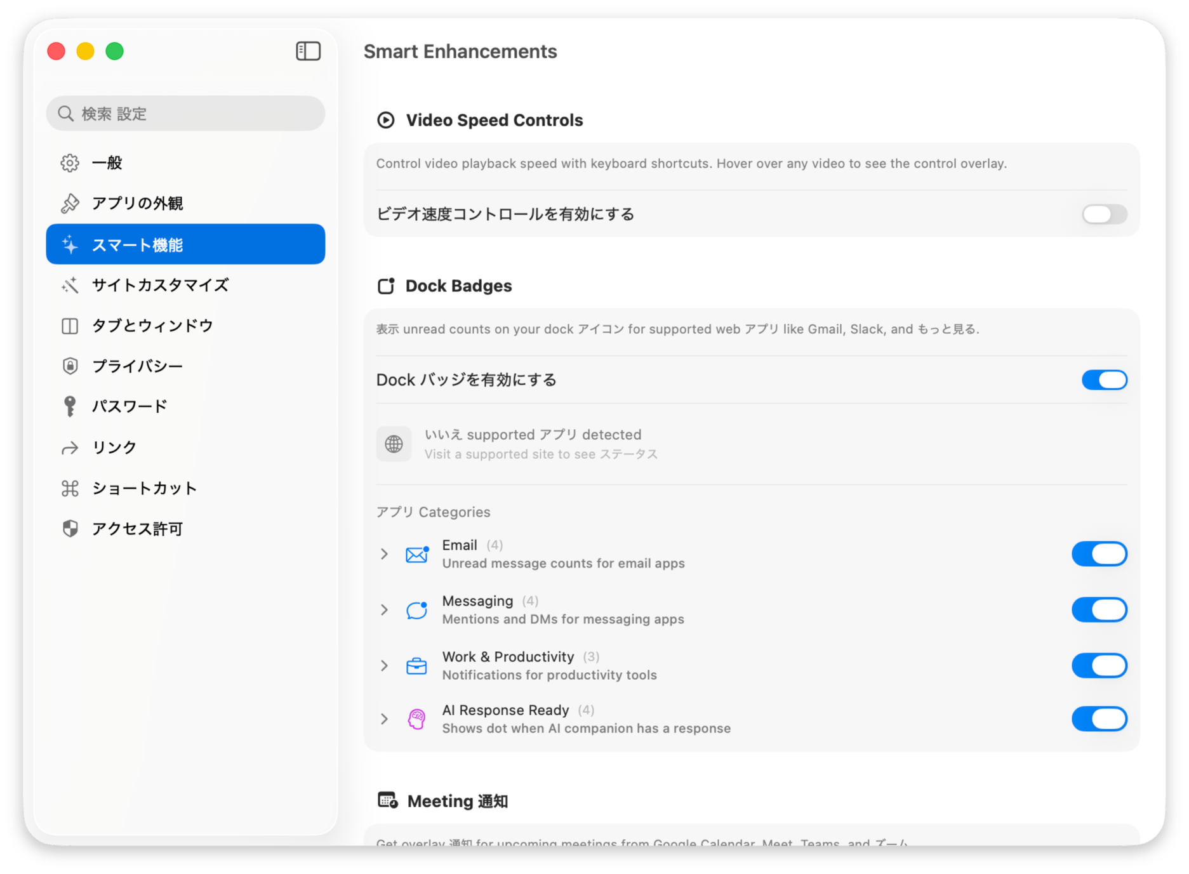
Task: Expand the Messaging category chevron
Action: click(x=384, y=610)
